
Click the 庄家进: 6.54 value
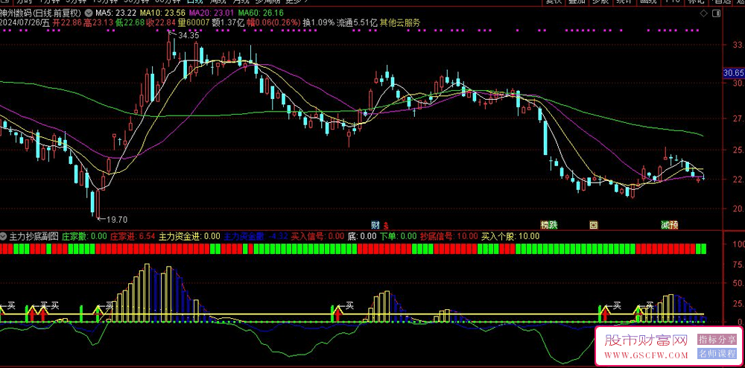[133, 236]
